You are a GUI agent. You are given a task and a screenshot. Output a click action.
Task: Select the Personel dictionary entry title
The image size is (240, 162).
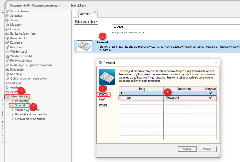[x=102, y=42]
